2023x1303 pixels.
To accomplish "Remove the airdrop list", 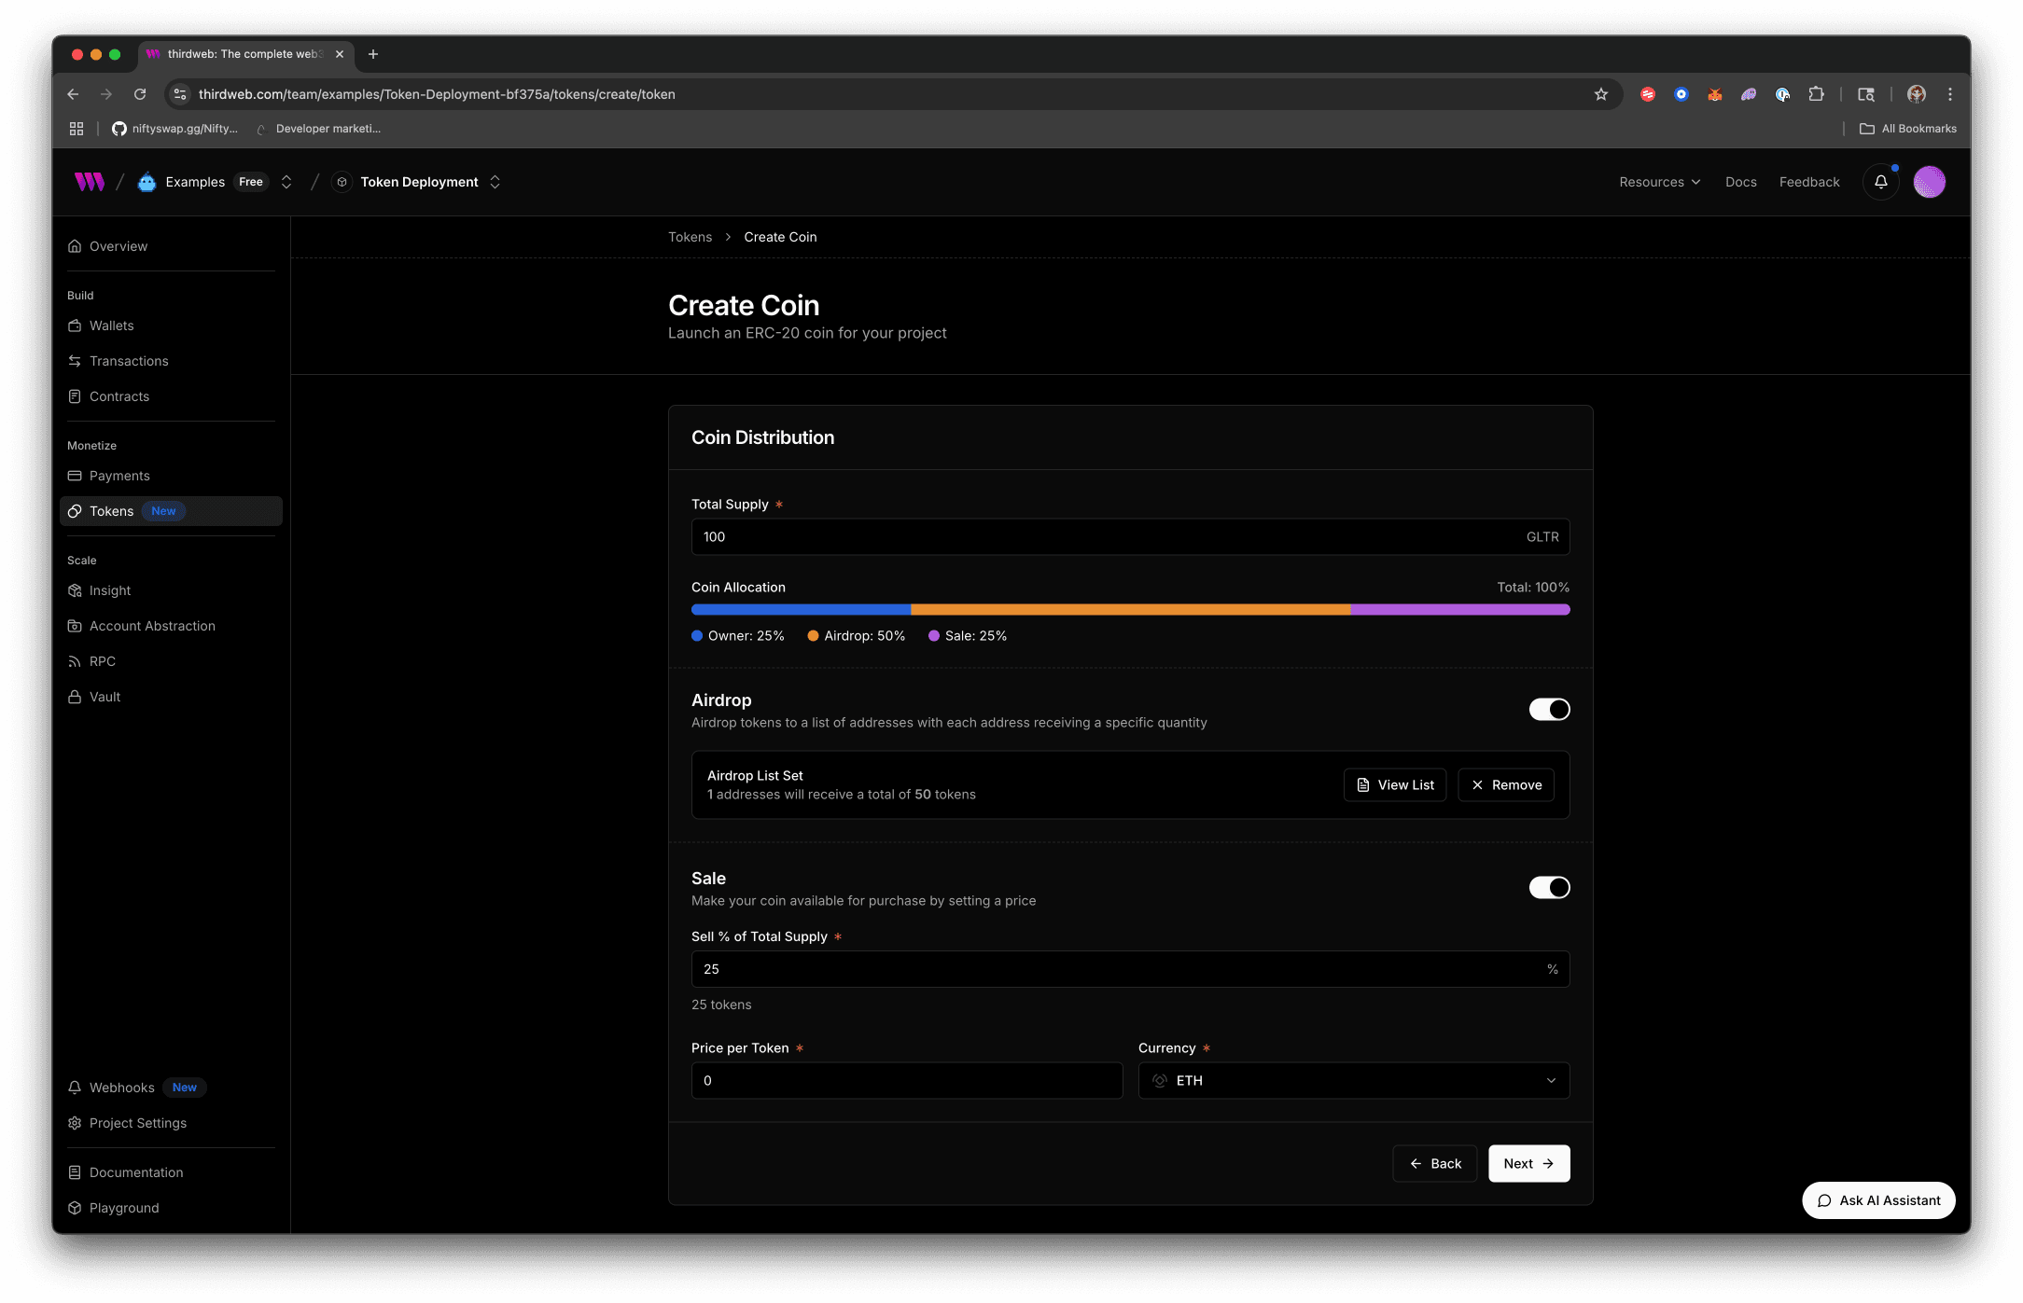I will click(1505, 784).
